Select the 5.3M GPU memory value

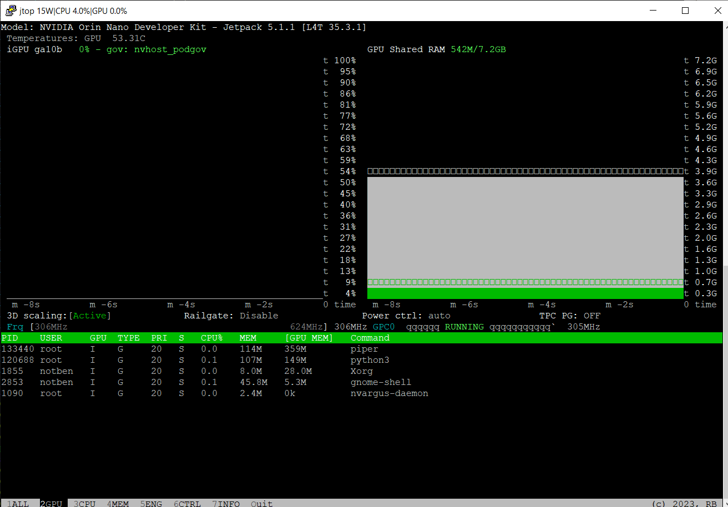click(295, 382)
